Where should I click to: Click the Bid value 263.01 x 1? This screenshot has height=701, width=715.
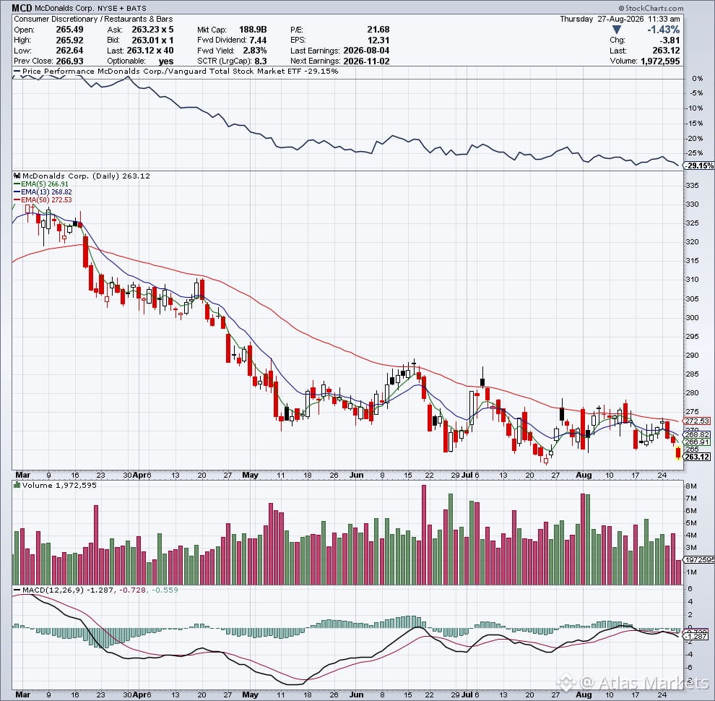point(152,40)
